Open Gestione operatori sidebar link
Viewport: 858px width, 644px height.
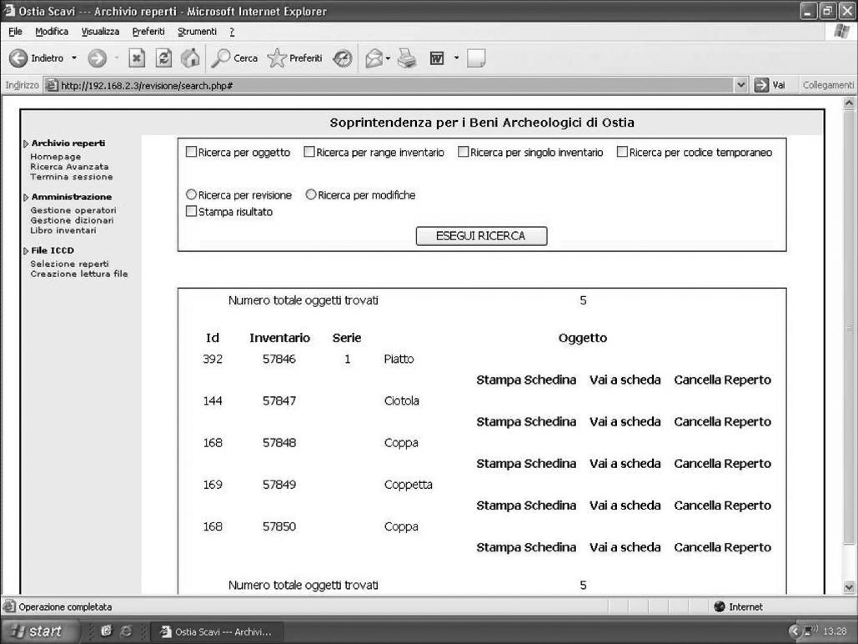pyautogui.click(x=74, y=210)
